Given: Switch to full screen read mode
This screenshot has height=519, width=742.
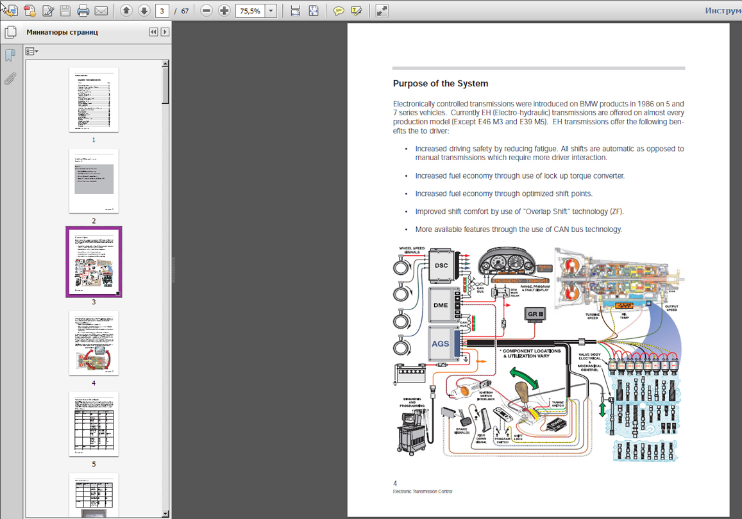Looking at the screenshot, I should pos(382,11).
